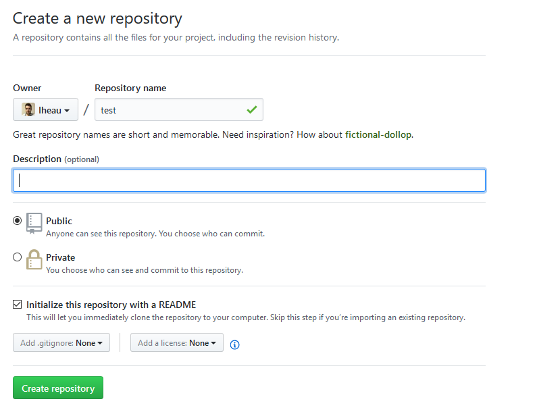
Task: Select the Private radio button
Action: [18, 257]
